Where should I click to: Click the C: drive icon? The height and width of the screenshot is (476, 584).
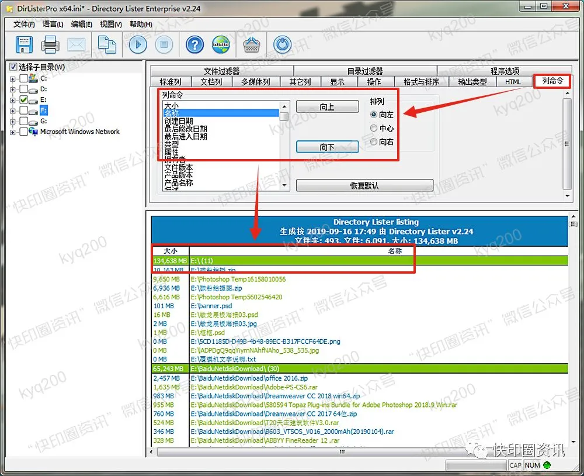[33, 78]
